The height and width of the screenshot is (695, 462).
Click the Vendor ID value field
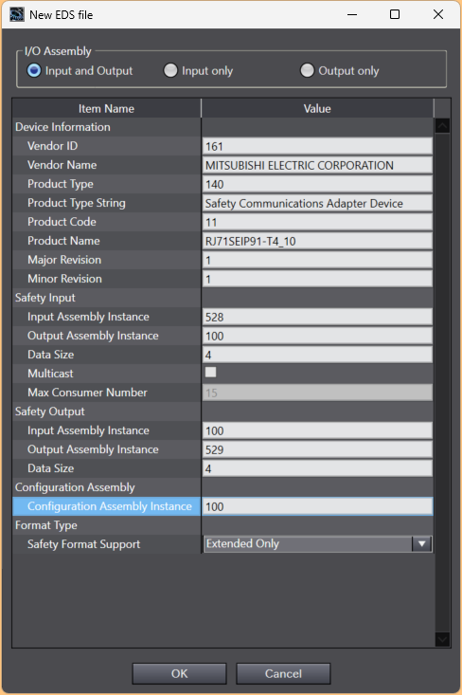click(317, 146)
